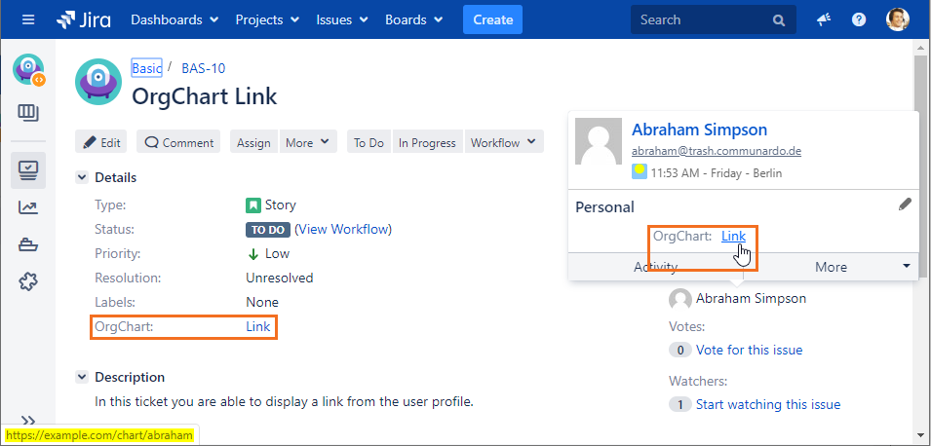The height and width of the screenshot is (446, 931).
Task: Open the user profile avatar menu
Action: point(897,19)
